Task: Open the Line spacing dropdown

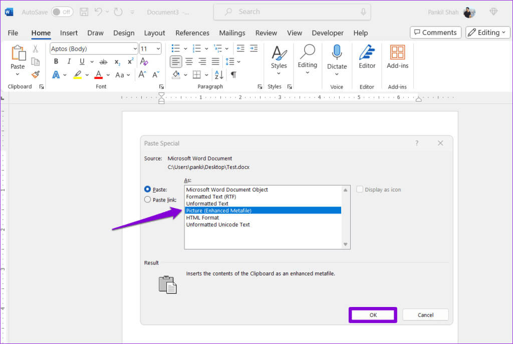Action: click(239, 61)
